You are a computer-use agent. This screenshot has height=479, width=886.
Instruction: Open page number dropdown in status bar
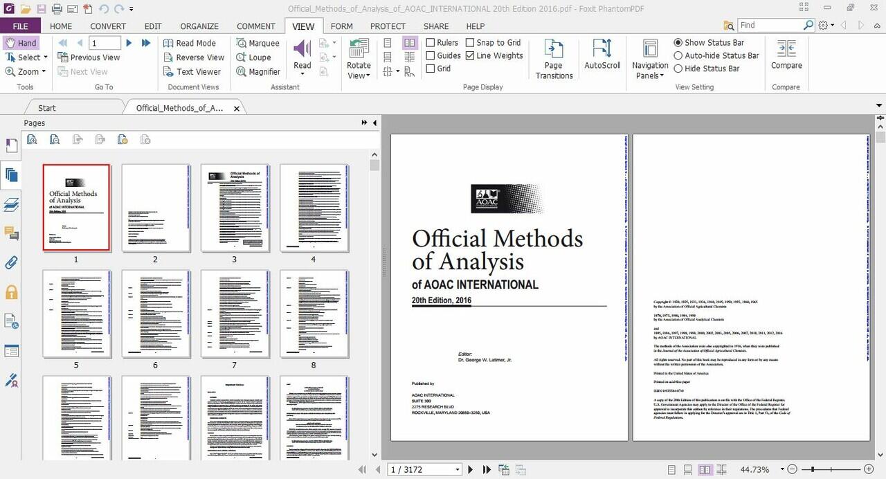click(458, 469)
